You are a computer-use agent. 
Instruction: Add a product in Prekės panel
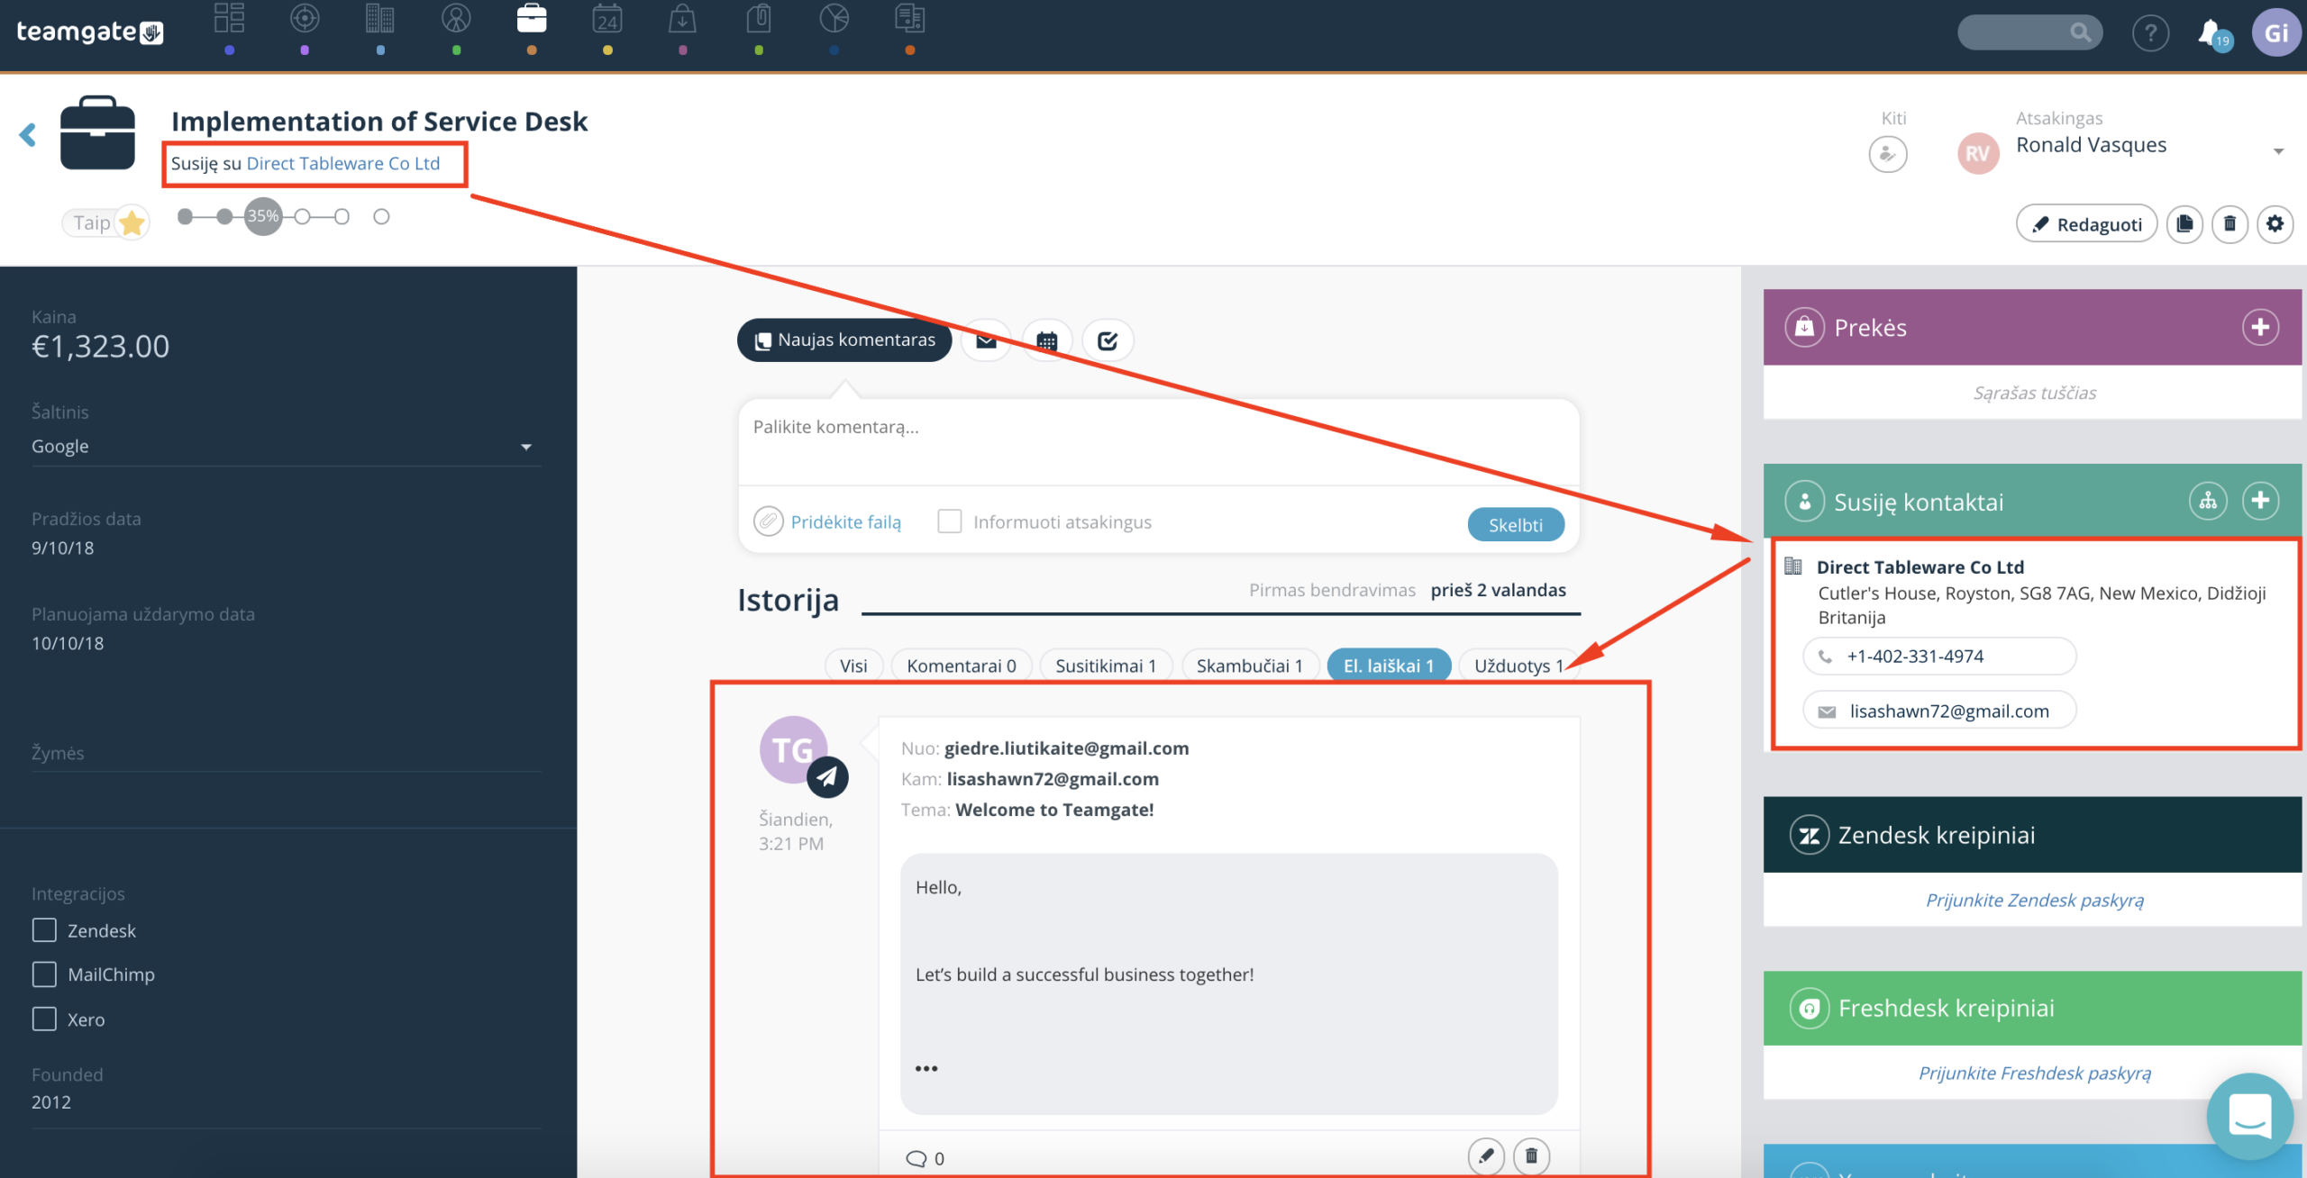point(2260,327)
